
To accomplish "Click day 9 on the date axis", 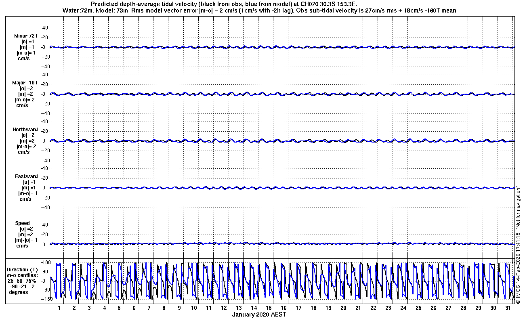I will pos(178,308).
